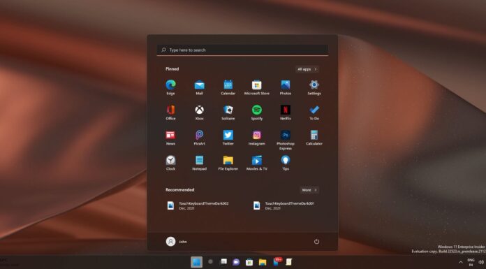Open Notepad from the pinned grid

(x=199, y=163)
